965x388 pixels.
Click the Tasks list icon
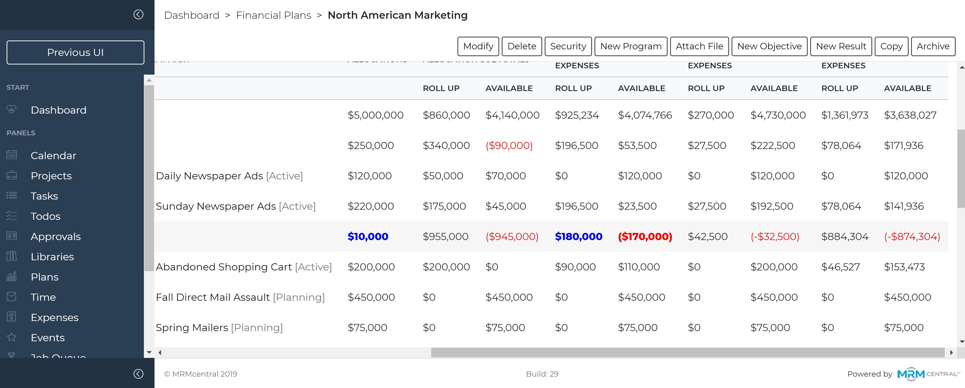pos(12,196)
